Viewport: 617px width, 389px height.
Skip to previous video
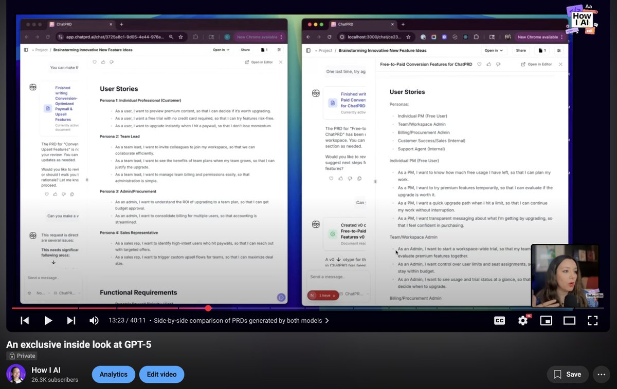click(25, 321)
